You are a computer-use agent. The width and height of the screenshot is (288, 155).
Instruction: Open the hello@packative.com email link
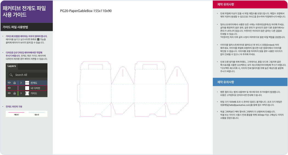pos(237,105)
